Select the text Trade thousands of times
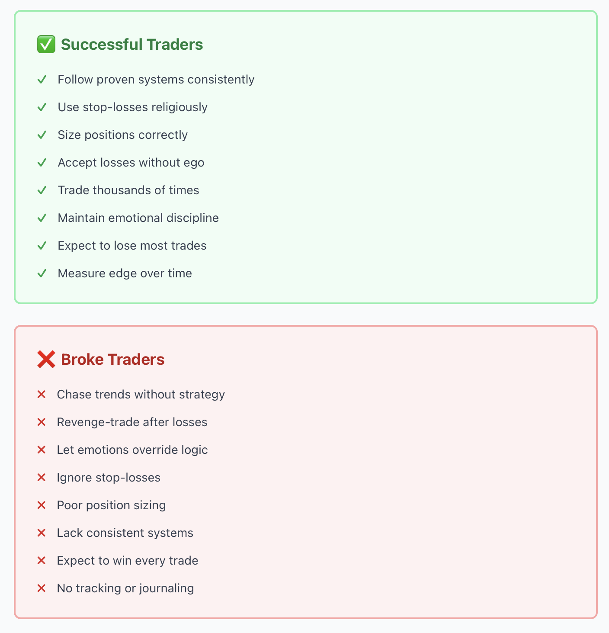Screen dimensions: 609x633 [x=128, y=190]
